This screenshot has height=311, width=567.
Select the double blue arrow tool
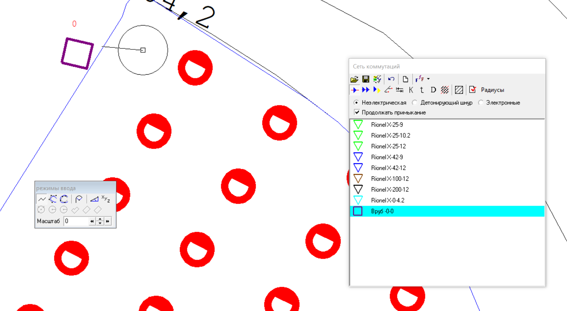pyautogui.click(x=366, y=90)
